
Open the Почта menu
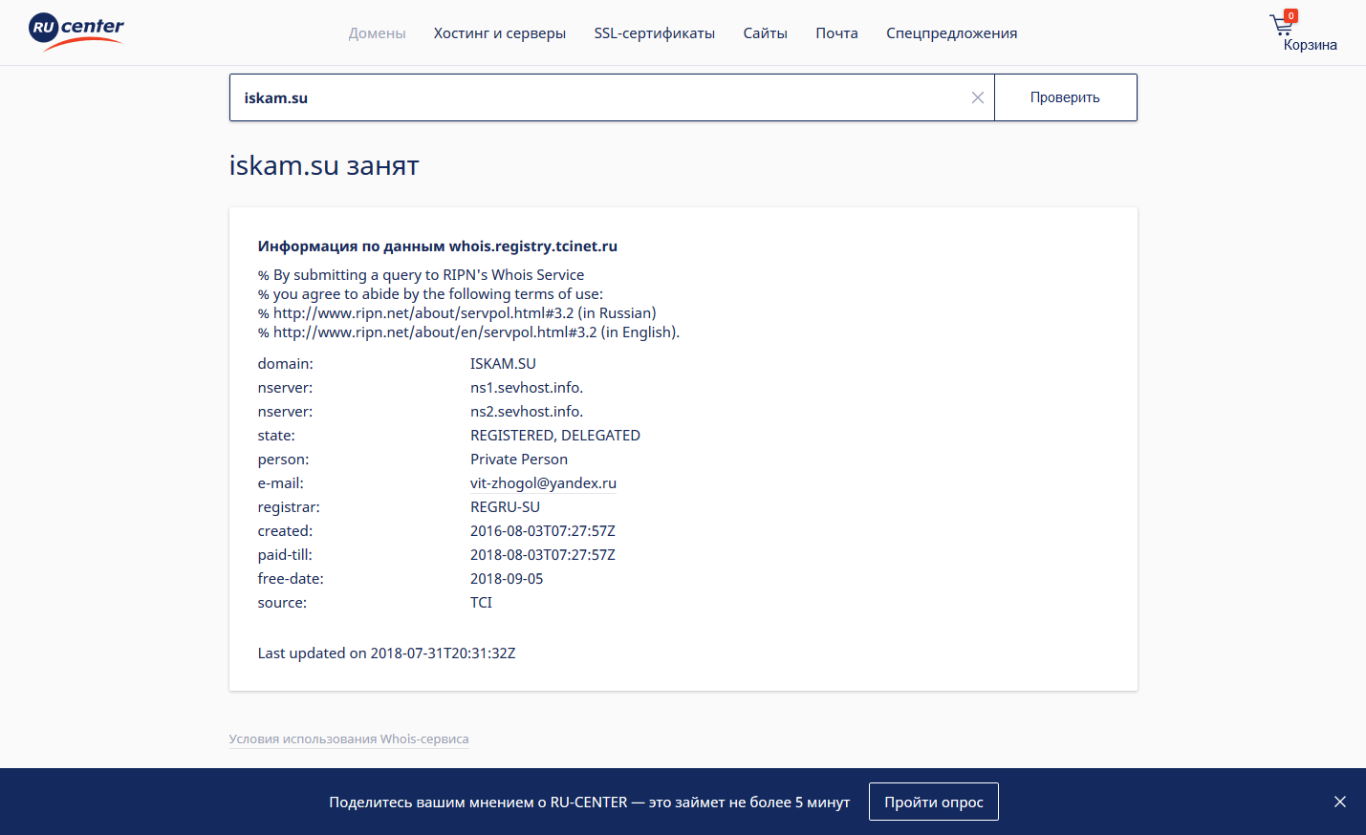coord(836,33)
